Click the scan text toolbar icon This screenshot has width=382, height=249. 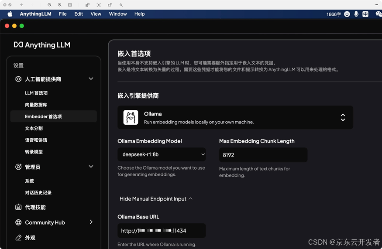pos(98,5)
